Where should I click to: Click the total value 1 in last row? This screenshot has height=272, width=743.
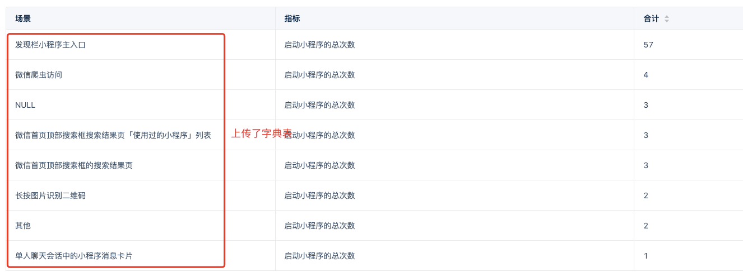tap(646, 256)
